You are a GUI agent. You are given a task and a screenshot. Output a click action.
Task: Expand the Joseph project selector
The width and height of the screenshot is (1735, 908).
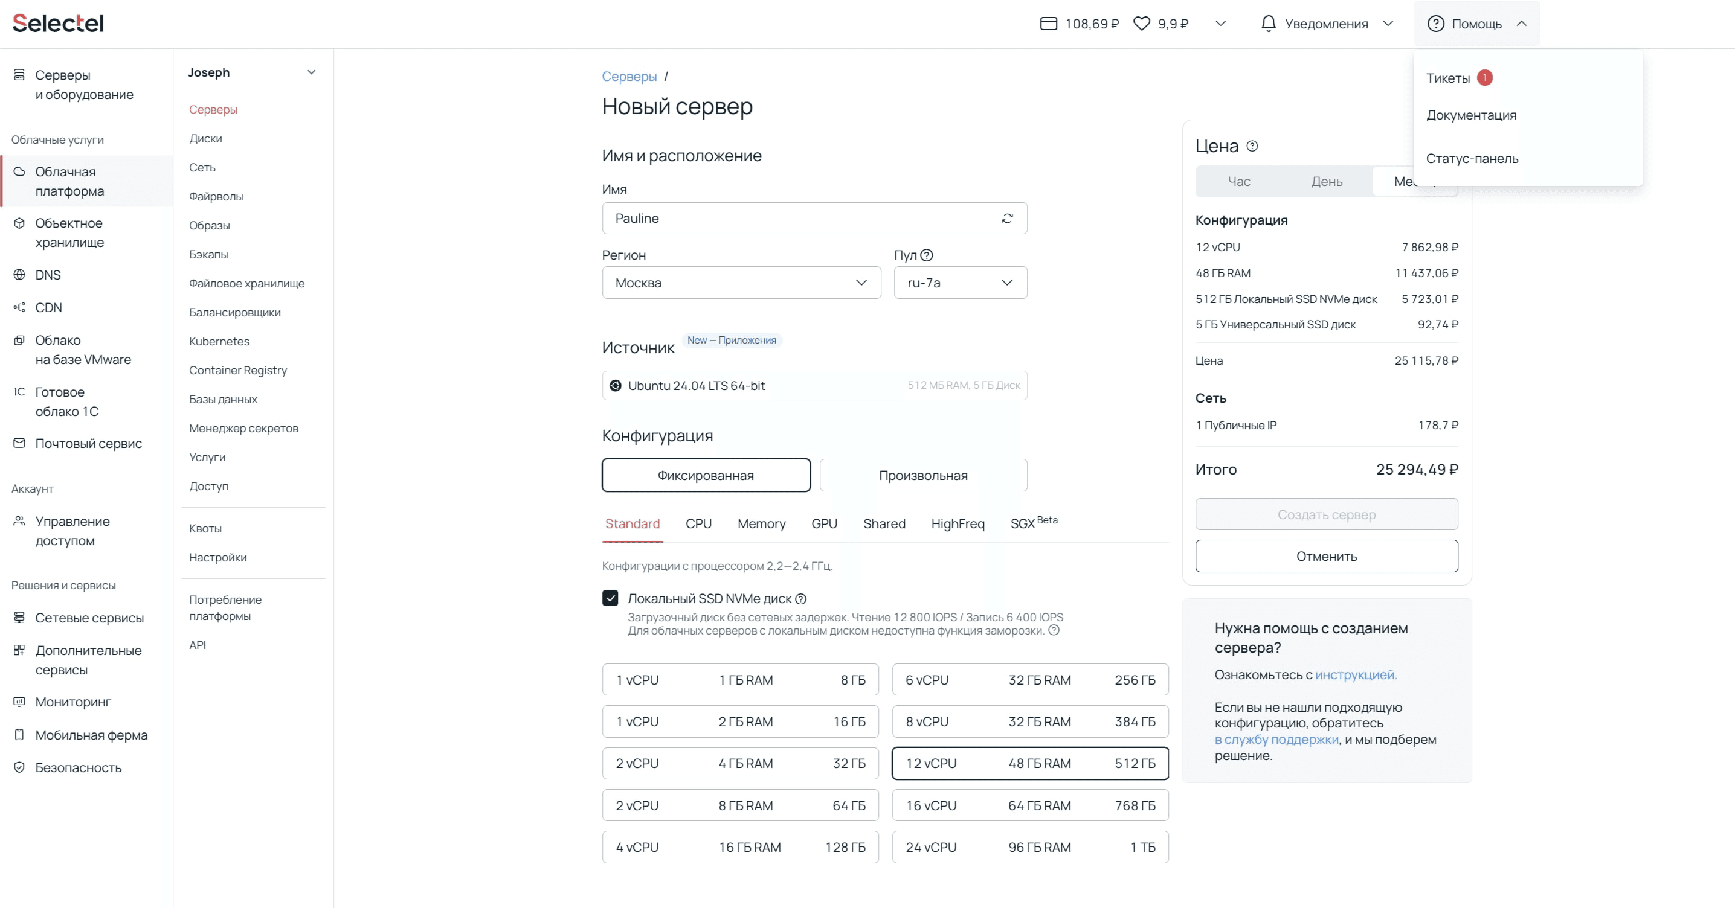click(311, 72)
